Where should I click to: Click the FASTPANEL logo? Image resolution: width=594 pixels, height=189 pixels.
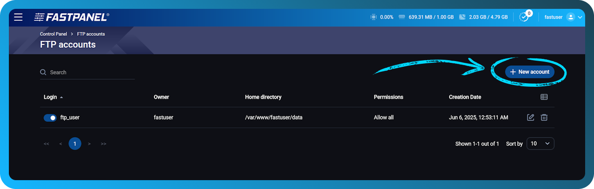(71, 17)
